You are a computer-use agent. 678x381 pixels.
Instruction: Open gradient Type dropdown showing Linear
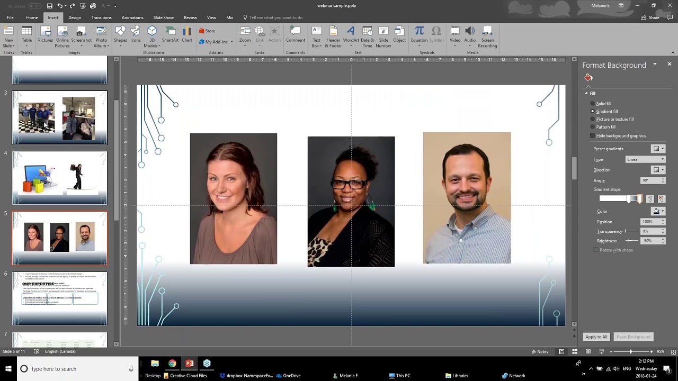tap(645, 159)
